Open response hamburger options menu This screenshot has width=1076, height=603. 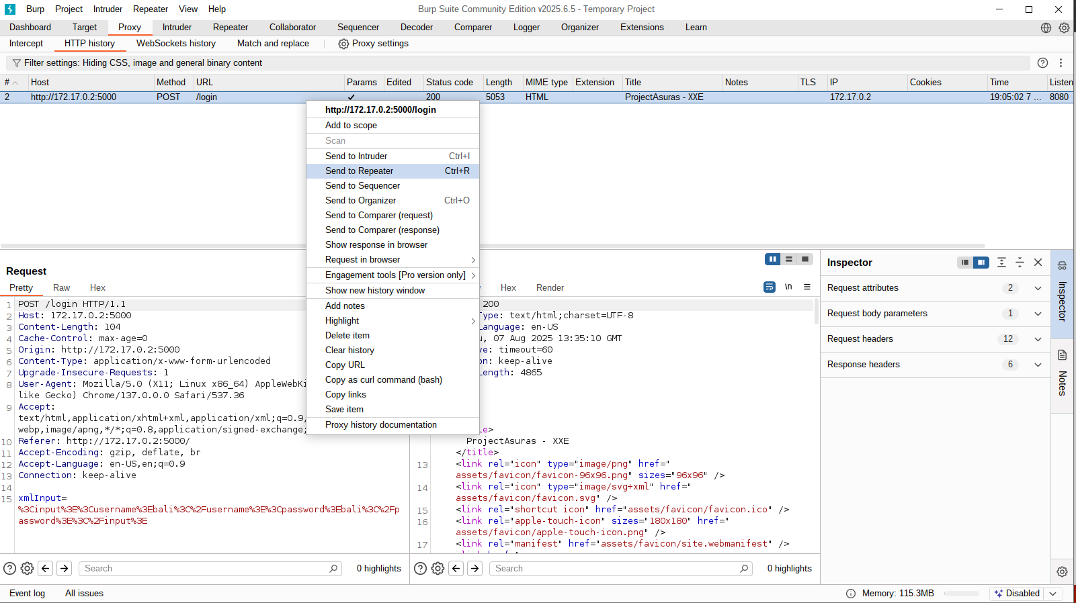(807, 287)
